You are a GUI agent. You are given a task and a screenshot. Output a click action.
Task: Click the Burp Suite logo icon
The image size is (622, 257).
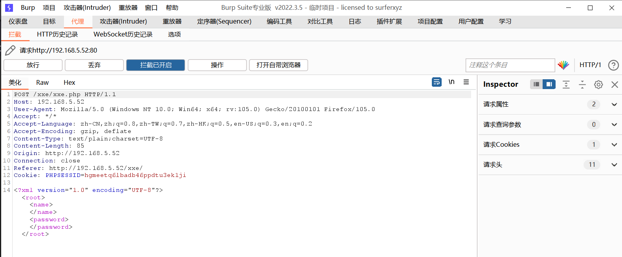click(x=9, y=7)
